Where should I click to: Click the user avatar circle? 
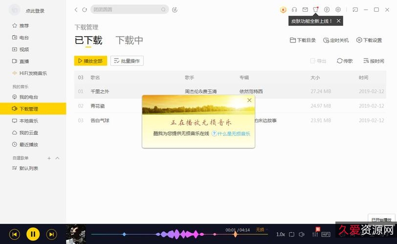pos(15,10)
